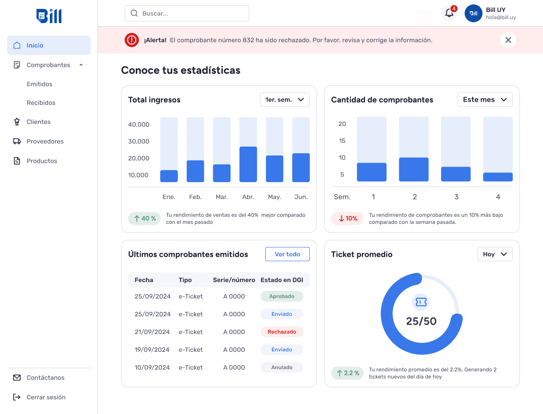Click the Fecha column header

[x=144, y=280]
